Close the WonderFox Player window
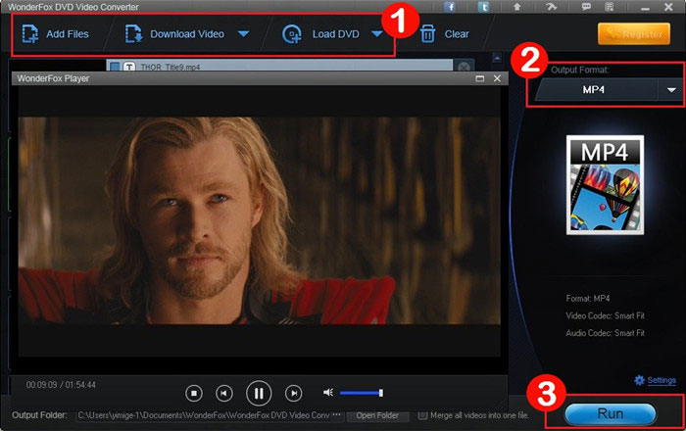Image resolution: width=686 pixels, height=431 pixels. 498,78
